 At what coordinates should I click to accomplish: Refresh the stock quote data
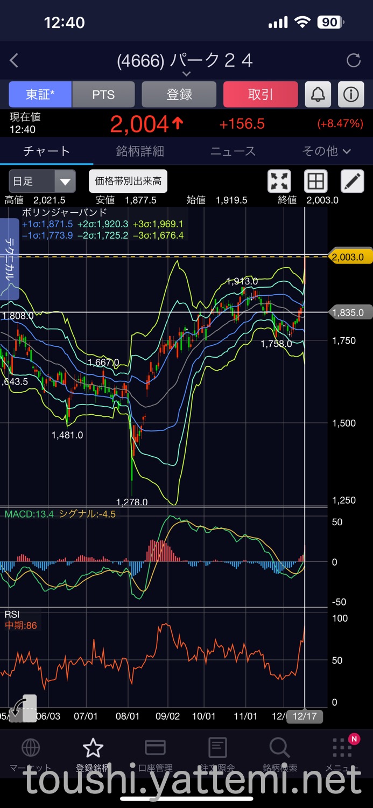(x=353, y=60)
